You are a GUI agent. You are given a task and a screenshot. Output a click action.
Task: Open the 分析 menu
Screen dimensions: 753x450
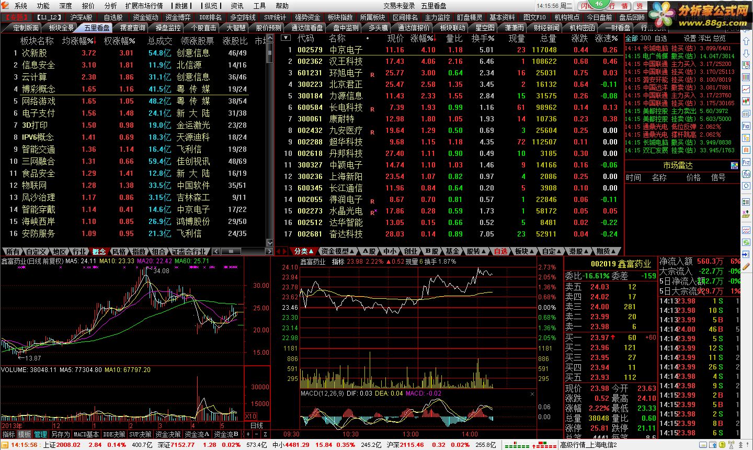pos(110,6)
